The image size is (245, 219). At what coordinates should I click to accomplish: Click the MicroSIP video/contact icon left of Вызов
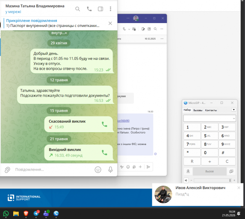[x=188, y=172]
